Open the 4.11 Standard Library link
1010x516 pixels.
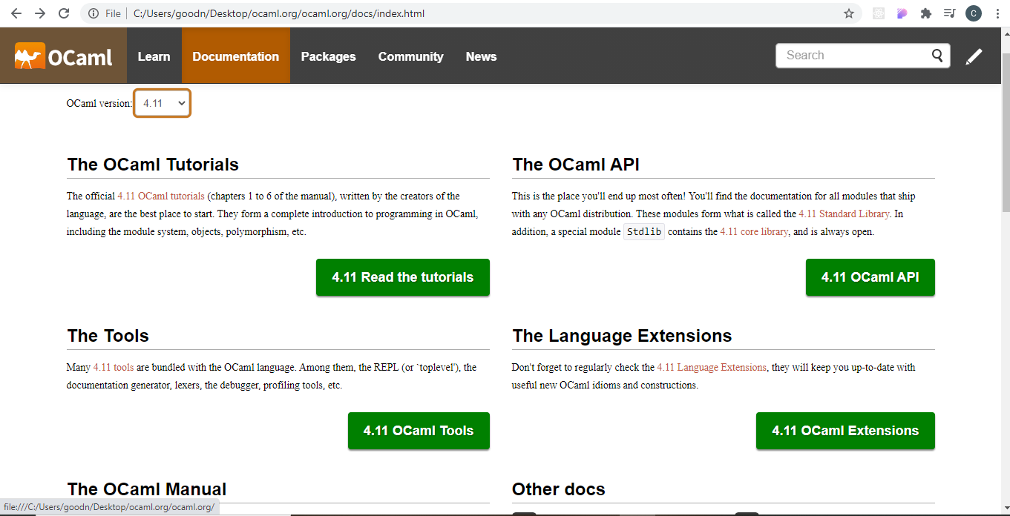[844, 214]
